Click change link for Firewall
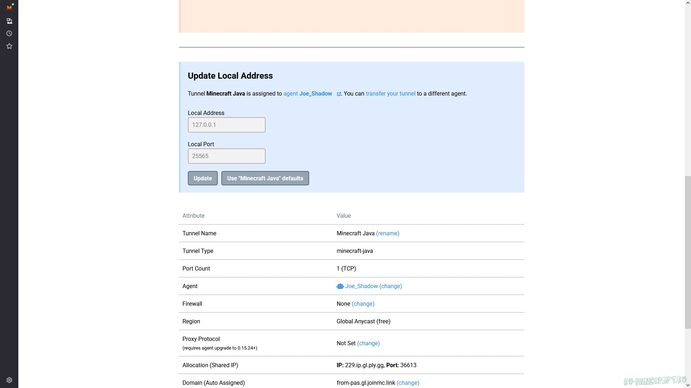The image size is (691, 388). coord(363,304)
